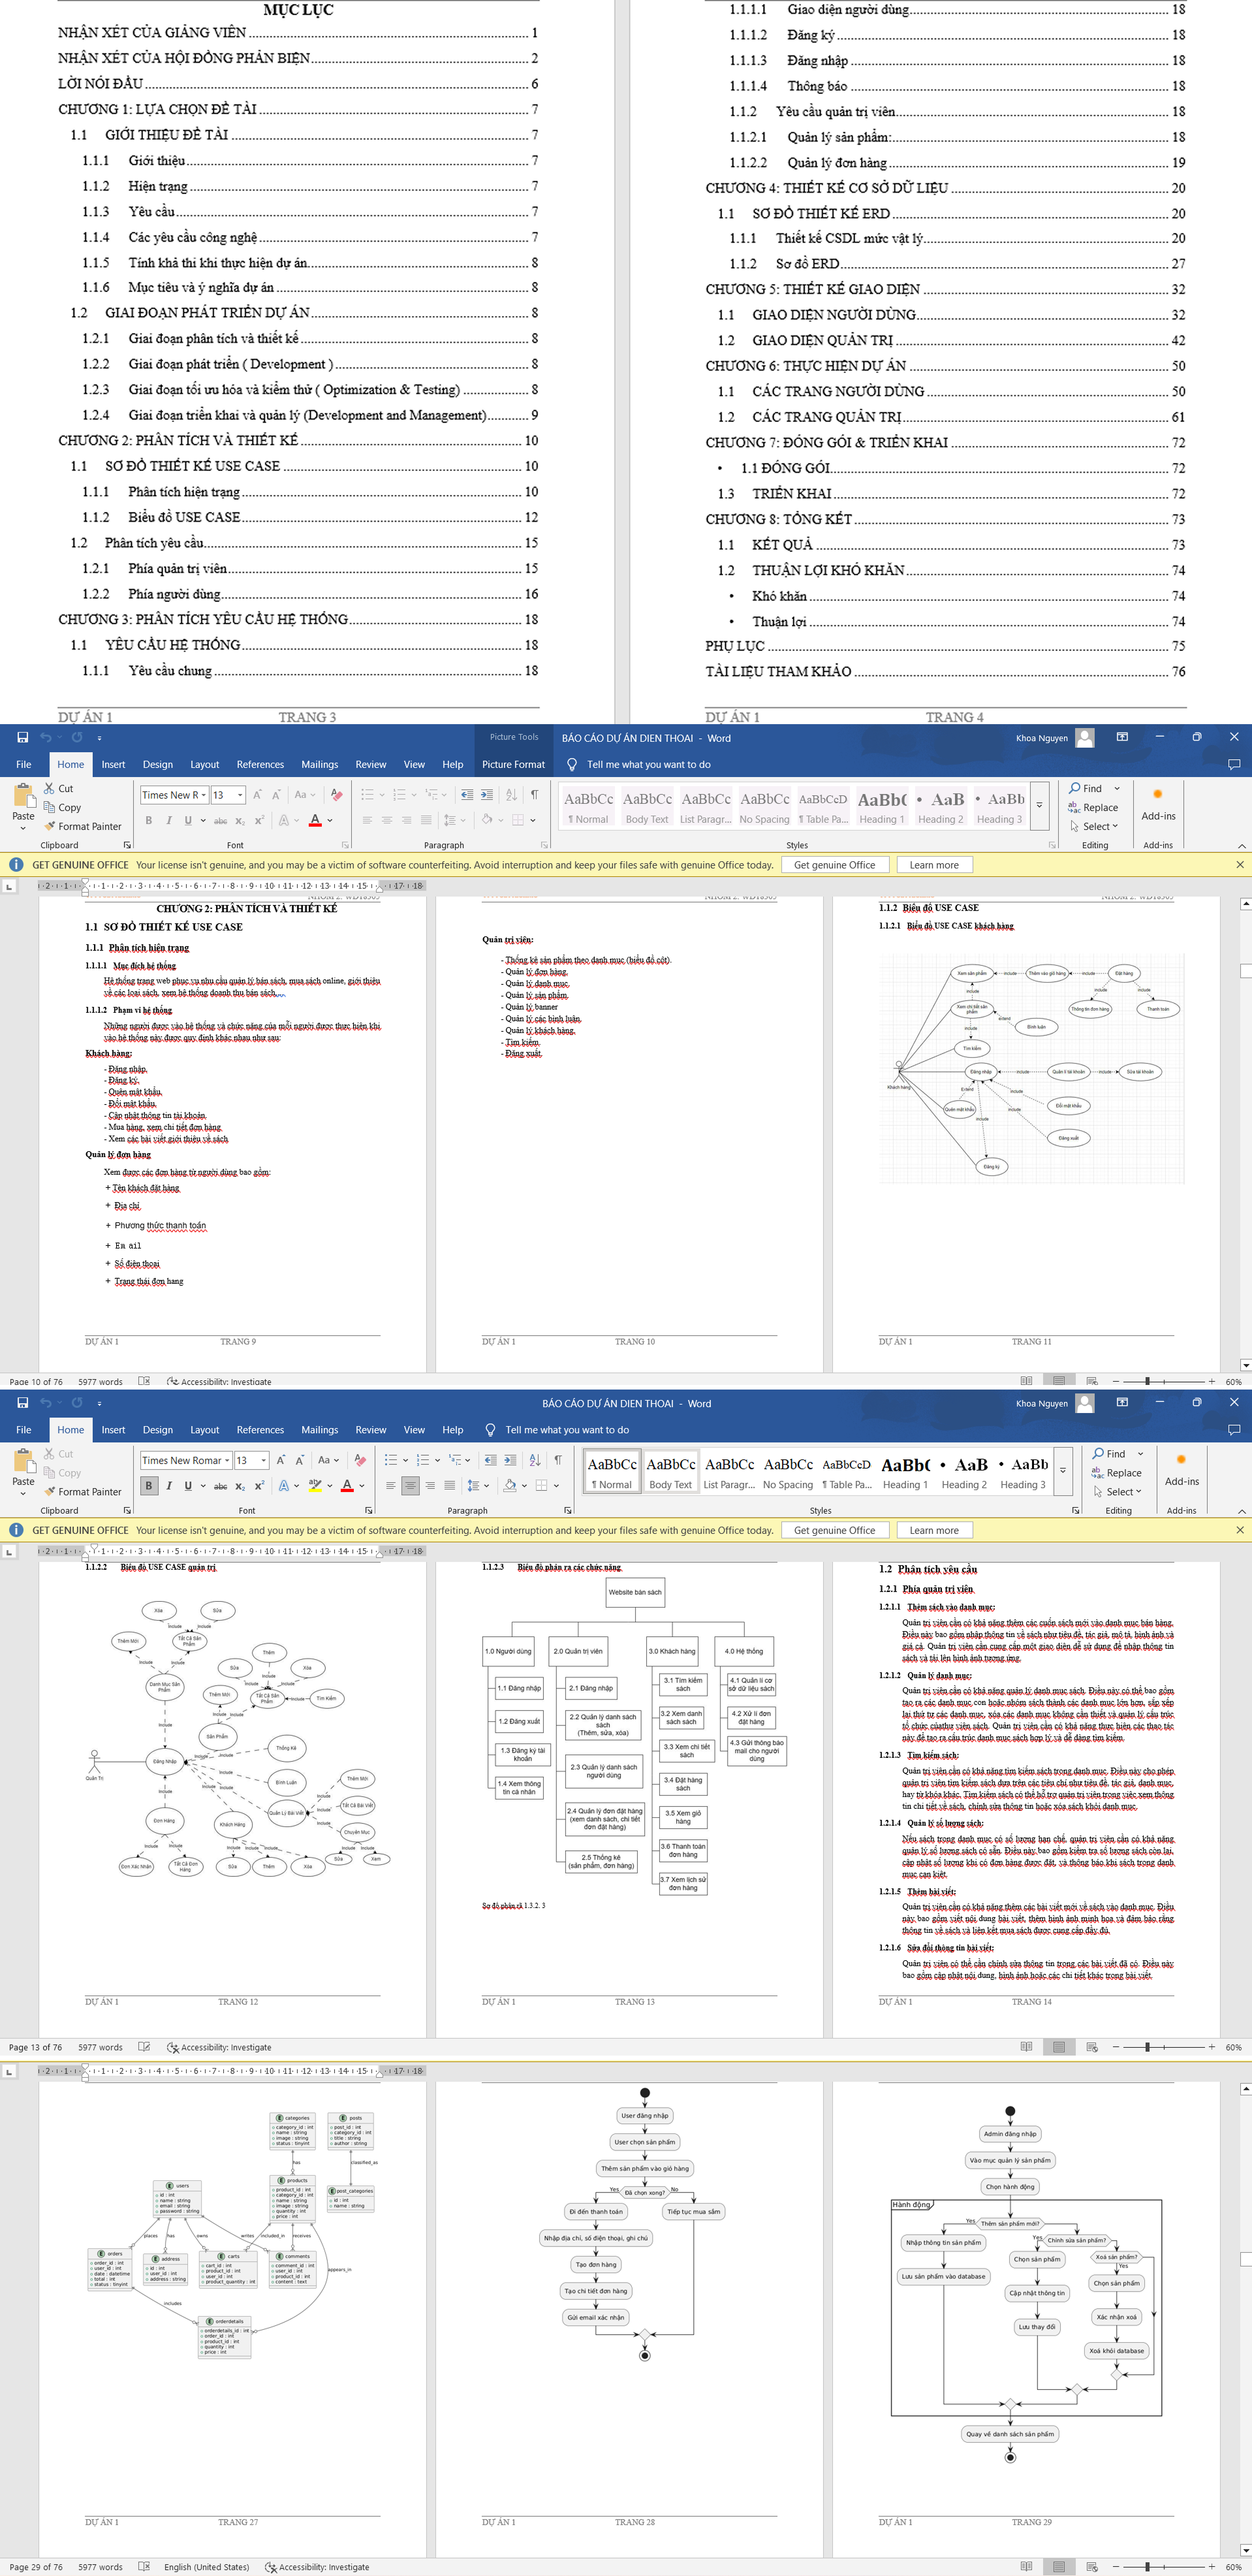Click the yellow text highlight color icon

(x=315, y=1485)
